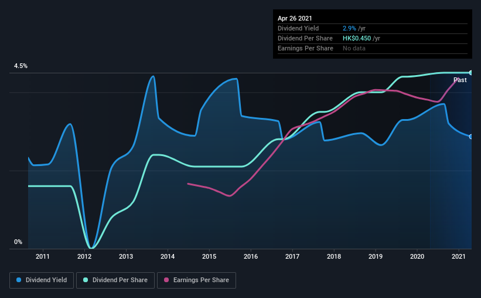Toggle the Dividend Yield legend button
This screenshot has height=298, width=481.
pos(42,280)
